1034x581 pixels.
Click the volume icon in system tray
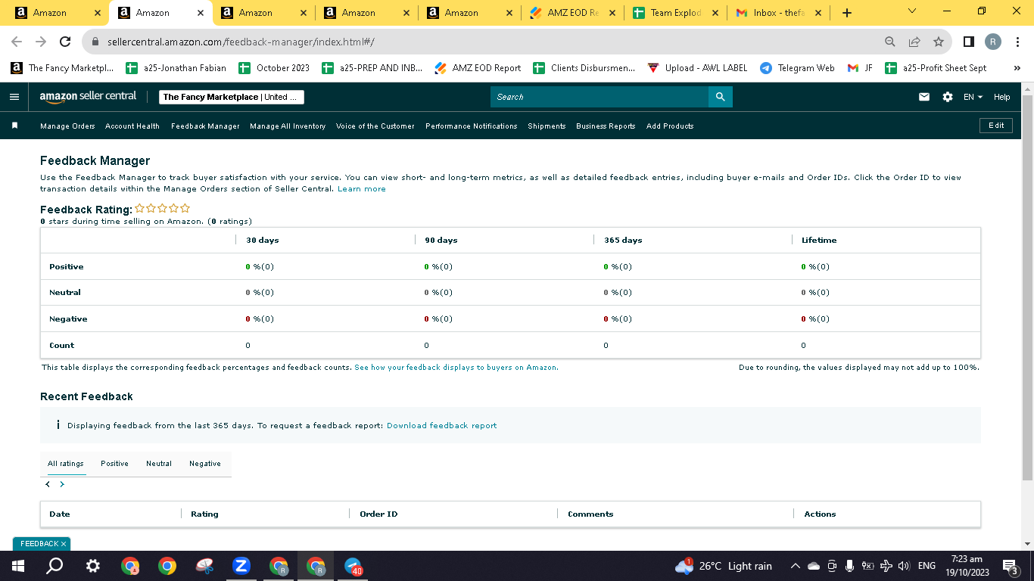[903, 566]
